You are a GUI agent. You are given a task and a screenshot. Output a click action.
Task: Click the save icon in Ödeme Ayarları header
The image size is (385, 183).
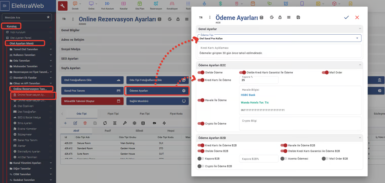coord(298,17)
